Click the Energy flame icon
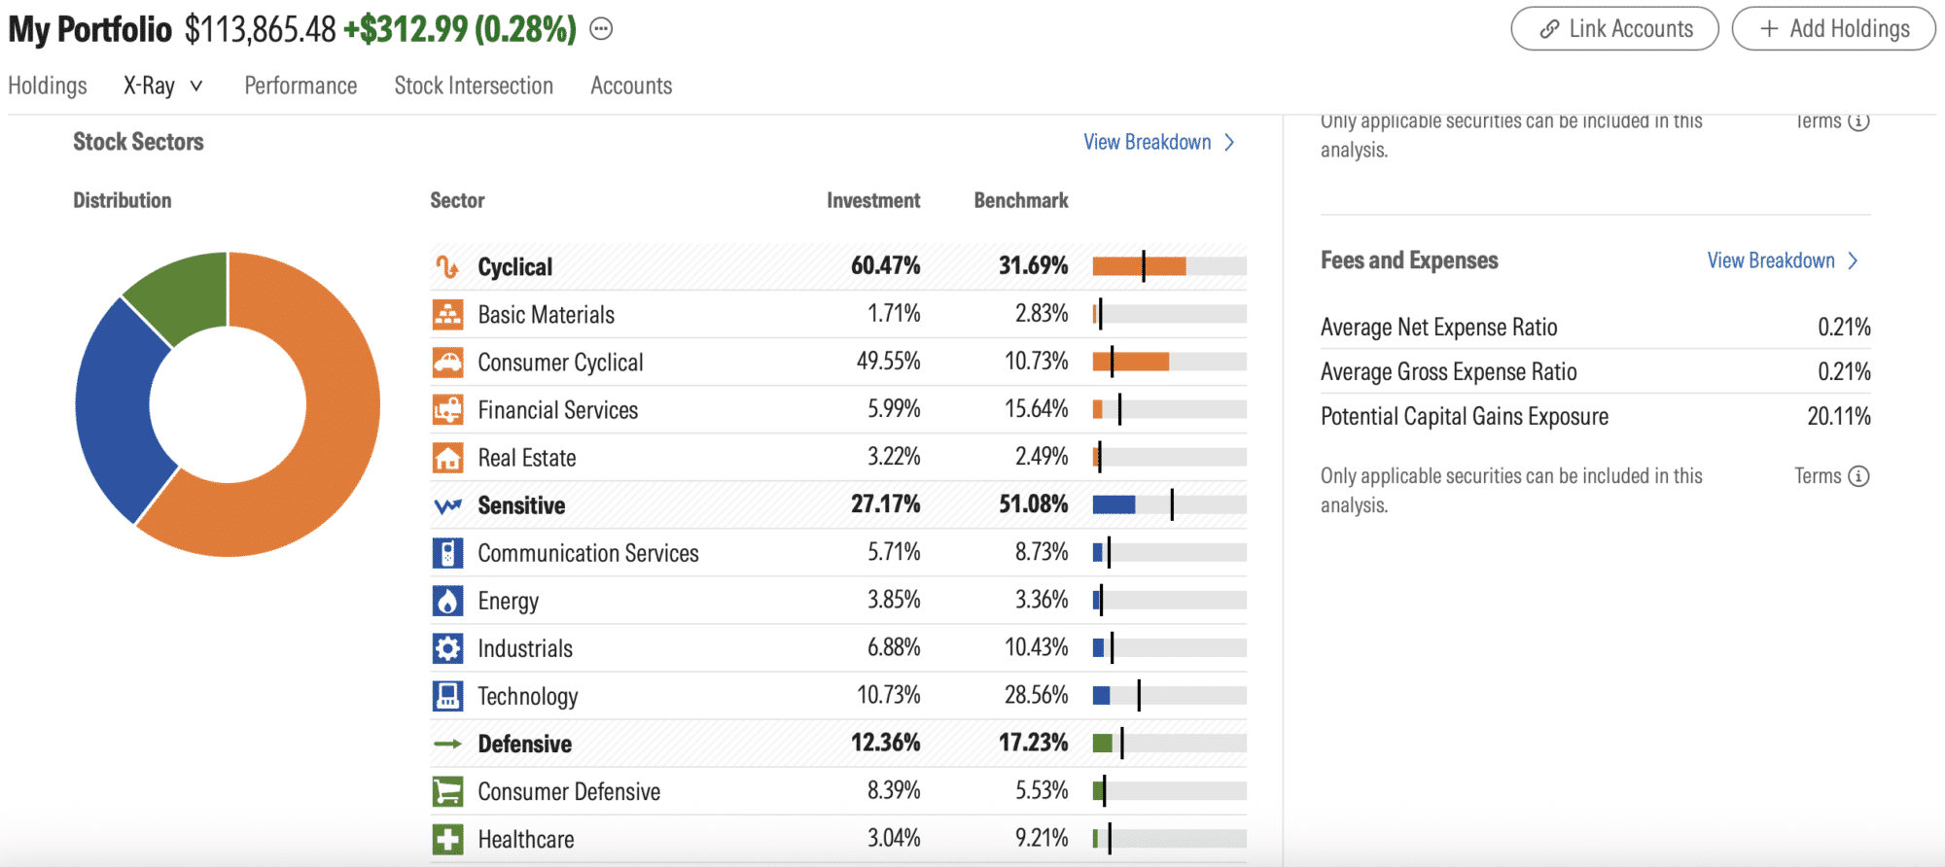Screen dimensions: 1945x867 tap(447, 601)
